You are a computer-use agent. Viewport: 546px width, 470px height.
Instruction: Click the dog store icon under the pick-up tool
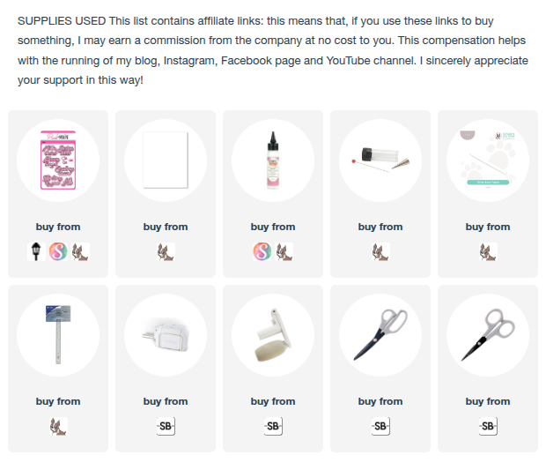click(x=380, y=251)
